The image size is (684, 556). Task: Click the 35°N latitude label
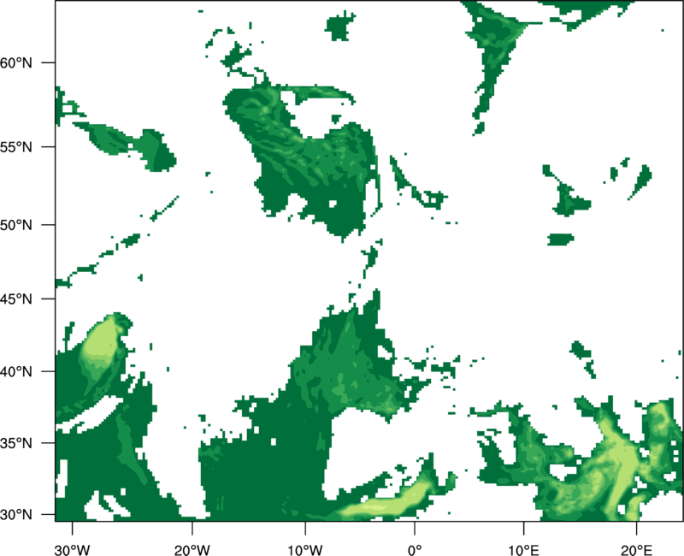(16, 443)
